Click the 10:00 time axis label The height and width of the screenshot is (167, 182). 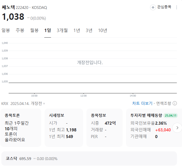pos(34,96)
